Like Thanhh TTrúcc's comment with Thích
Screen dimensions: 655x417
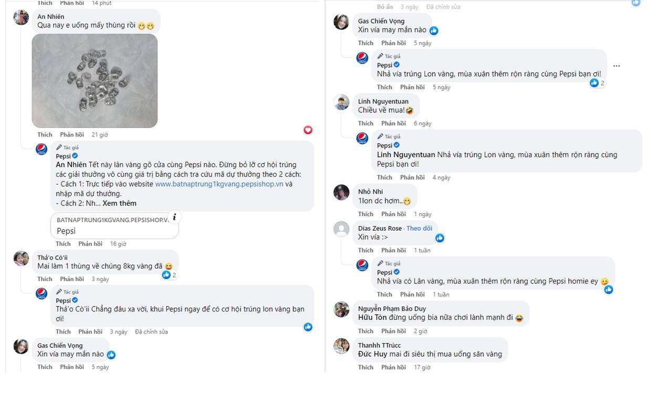pos(366,367)
